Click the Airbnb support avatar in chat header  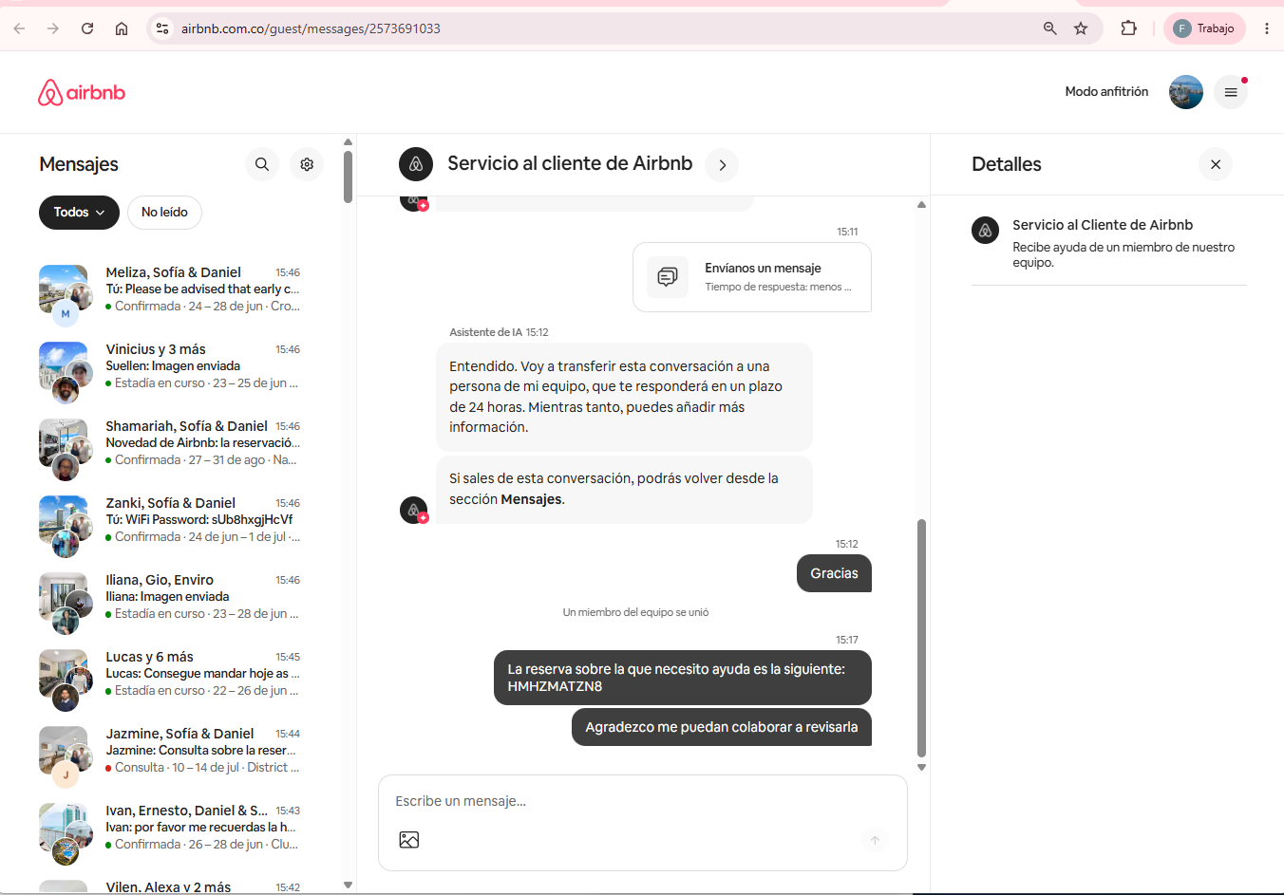tap(416, 164)
